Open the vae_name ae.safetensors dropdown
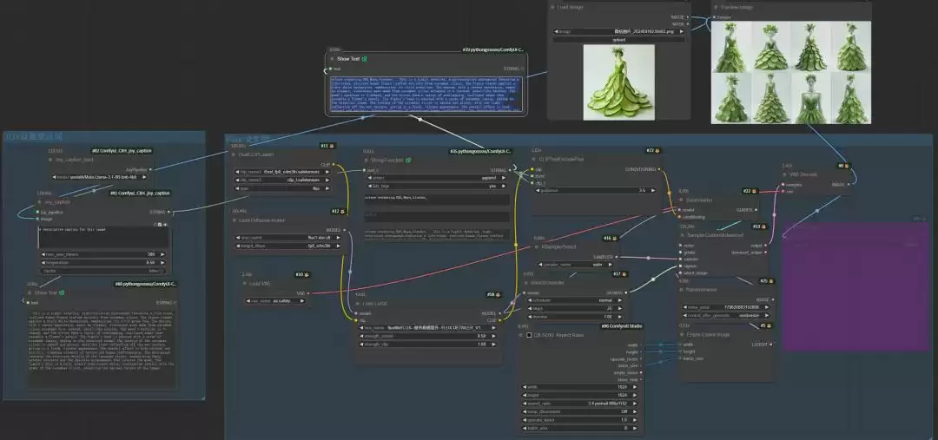This screenshot has height=440, width=938. pos(275,300)
